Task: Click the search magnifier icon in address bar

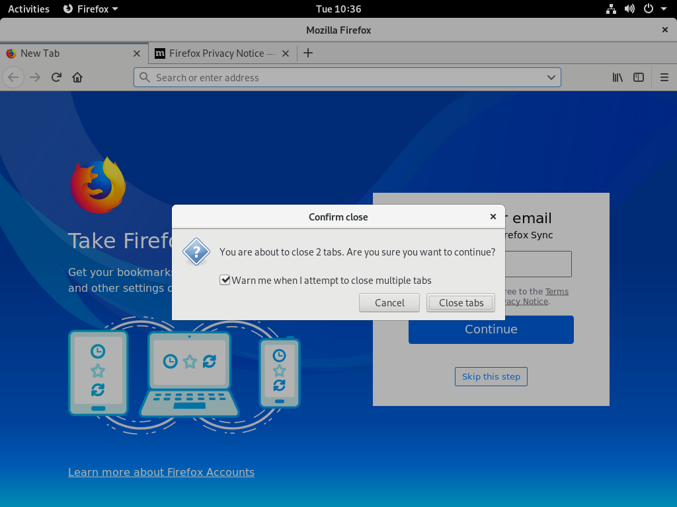Action: [145, 78]
